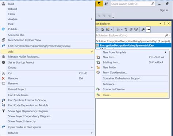This screenshot has width=173, height=136.
Task: Click the Cookiecutter icon in the Add submenu
Action: click(98, 73)
